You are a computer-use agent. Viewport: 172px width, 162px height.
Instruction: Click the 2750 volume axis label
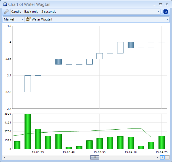[8, 132]
